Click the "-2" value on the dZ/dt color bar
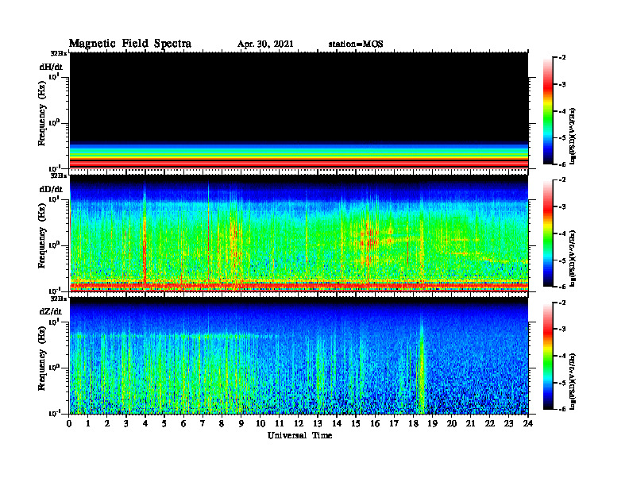The width and height of the screenshot is (629, 486). click(x=562, y=303)
